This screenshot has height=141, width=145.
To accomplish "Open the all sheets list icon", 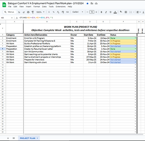I will 14,138.
